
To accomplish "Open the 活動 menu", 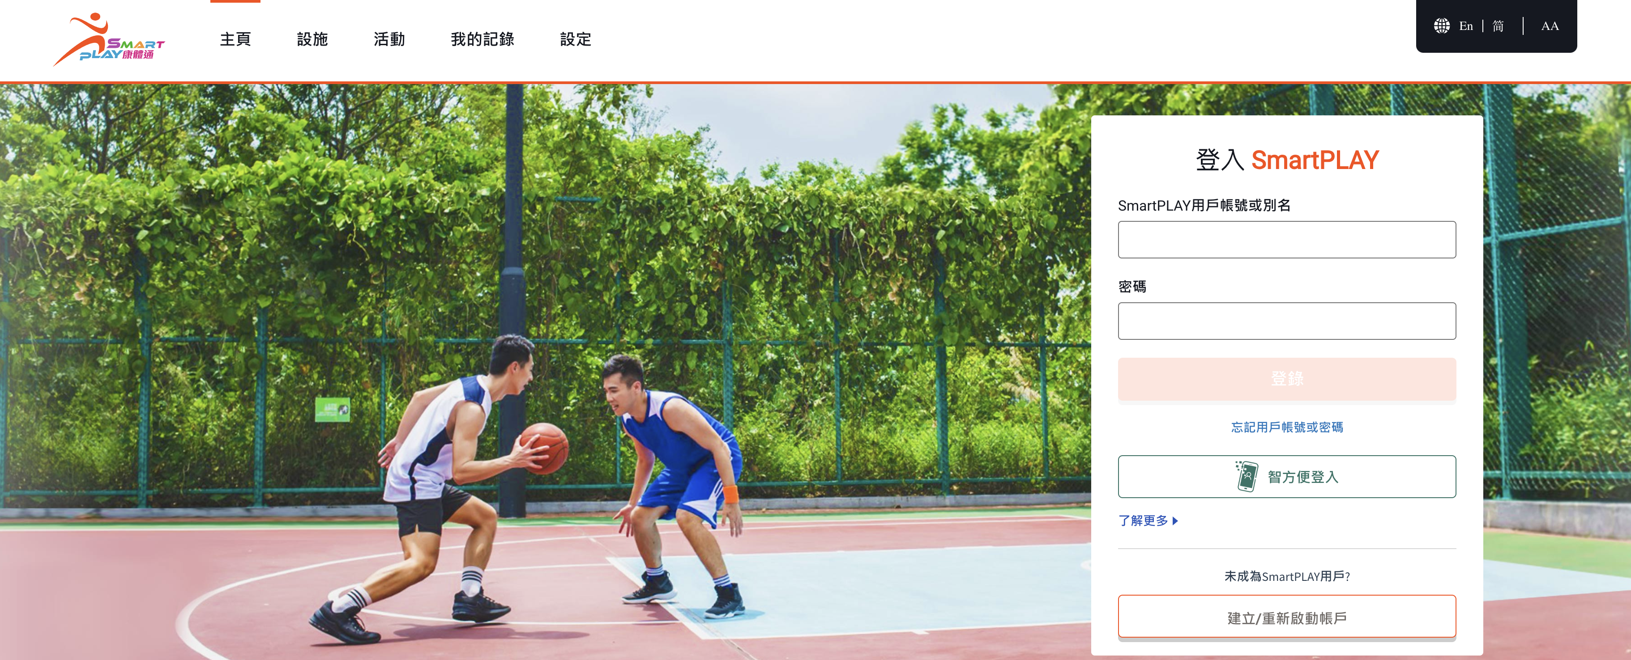I will pyautogui.click(x=389, y=39).
